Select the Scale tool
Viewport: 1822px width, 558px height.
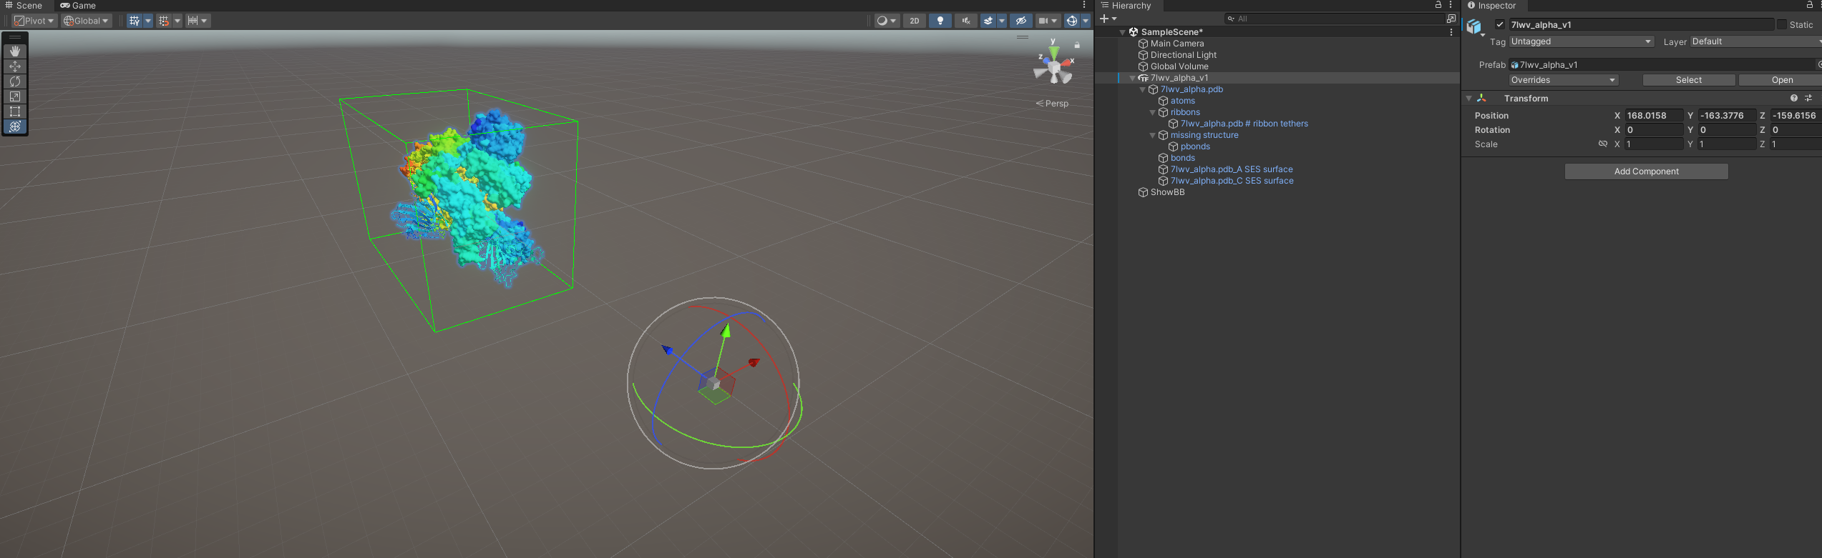point(15,96)
